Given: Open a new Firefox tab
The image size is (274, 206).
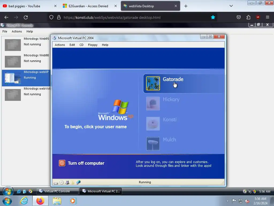Looking at the screenshot, I should pos(186,6).
